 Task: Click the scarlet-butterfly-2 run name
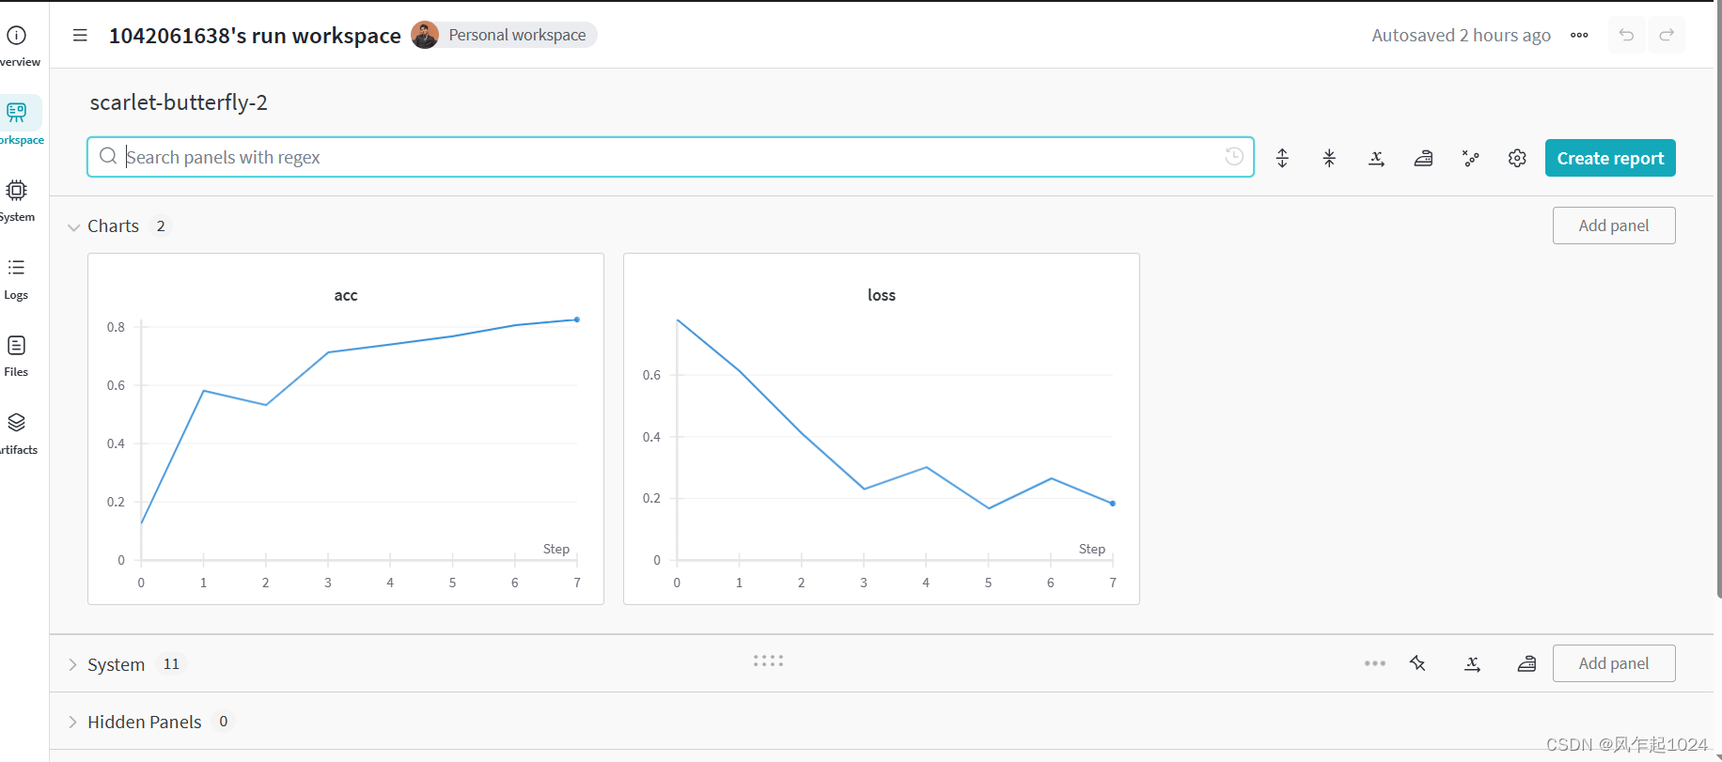[x=179, y=102]
